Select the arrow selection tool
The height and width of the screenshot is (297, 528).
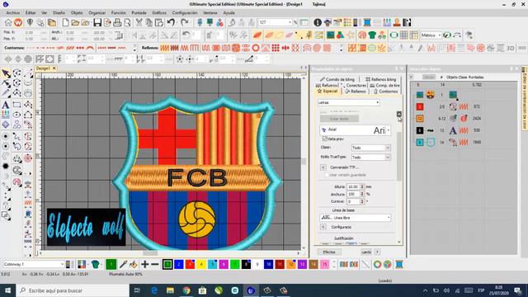[6, 73]
